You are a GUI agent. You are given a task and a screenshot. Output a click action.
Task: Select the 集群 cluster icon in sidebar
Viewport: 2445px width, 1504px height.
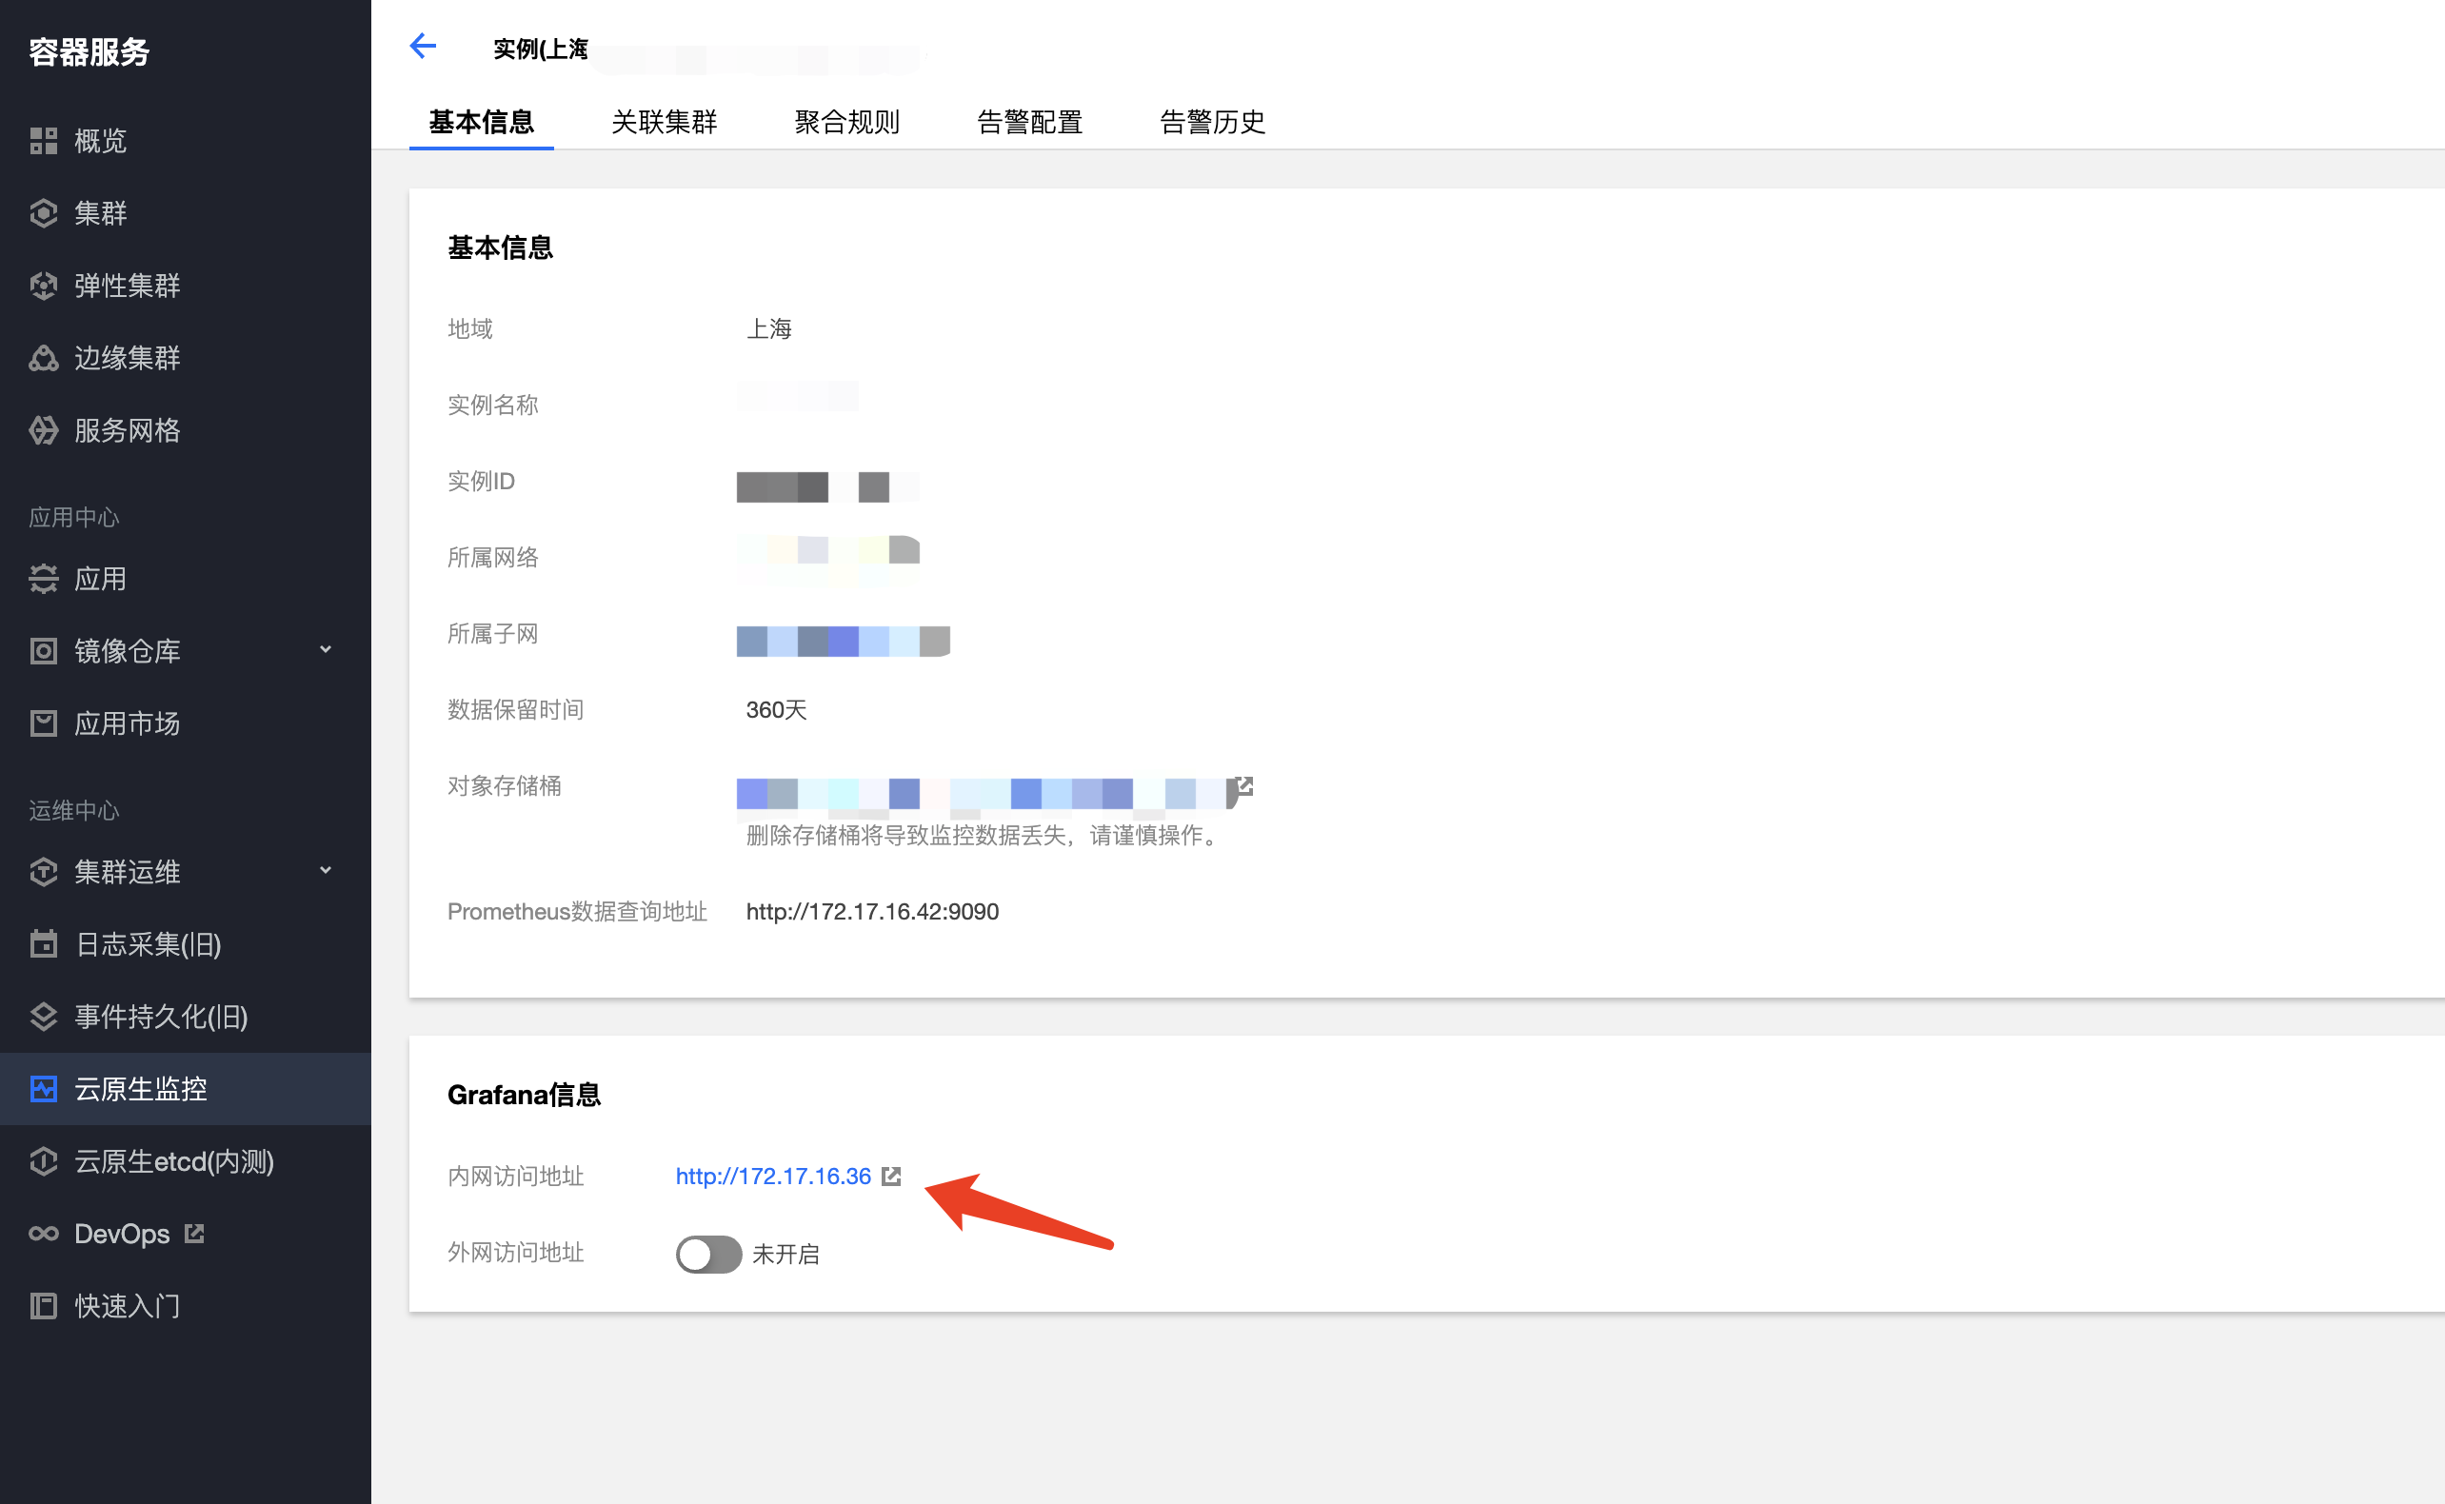click(44, 213)
